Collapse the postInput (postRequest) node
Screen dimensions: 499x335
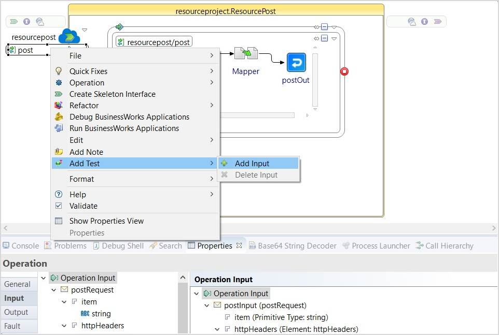[x=207, y=305]
